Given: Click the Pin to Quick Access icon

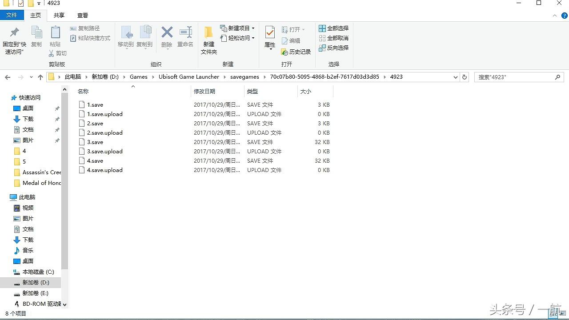Looking at the screenshot, I should coord(14,33).
